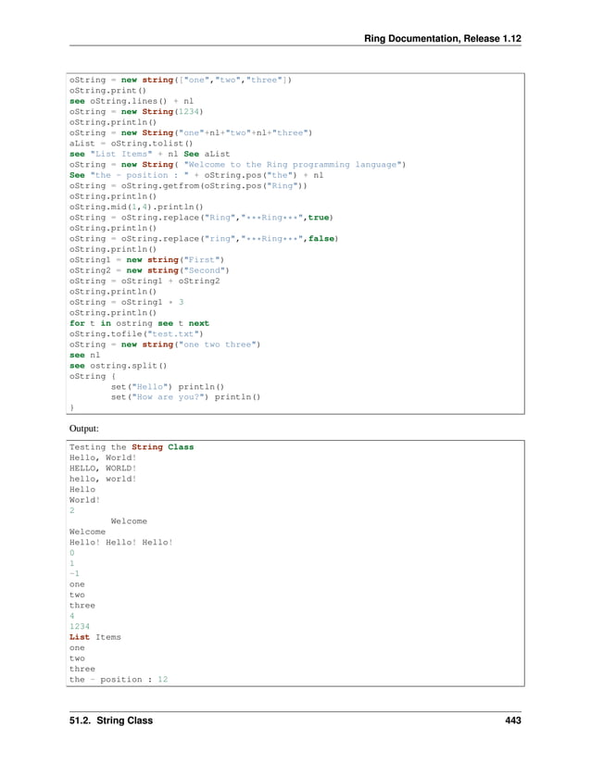Click the output value "2"
591x764 pixels.
click(x=72, y=510)
